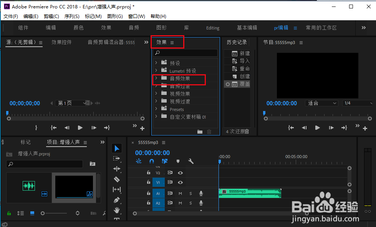Viewport: 376px width, 227px height.
Task: Open Program monitor button editor plus
Action: click(x=365, y=129)
